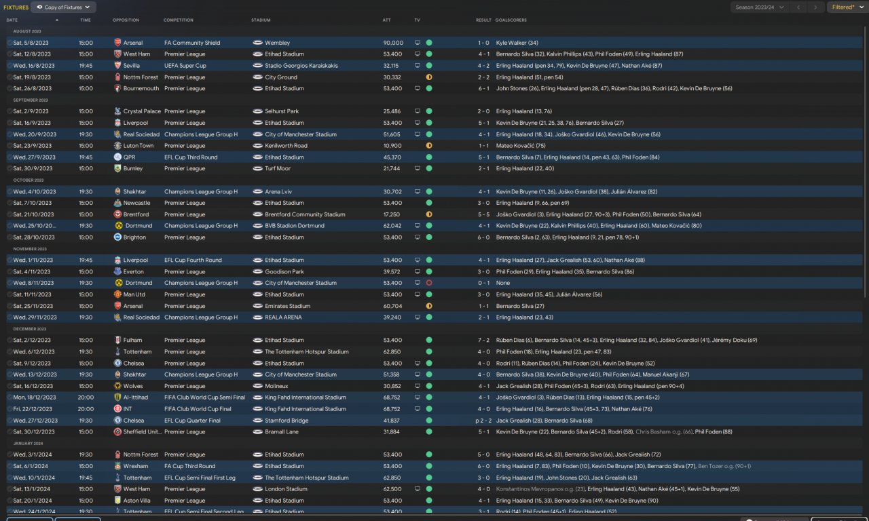869x521 pixels.
Task: Tick the selection circle for Sat, 28/10/2023
Action: [x=10, y=237]
